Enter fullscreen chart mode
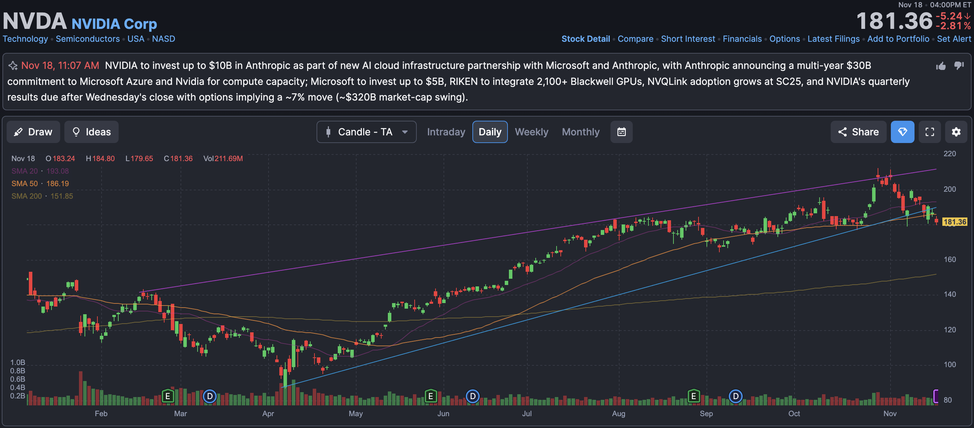Screen dimensions: 974x428 click(x=929, y=132)
